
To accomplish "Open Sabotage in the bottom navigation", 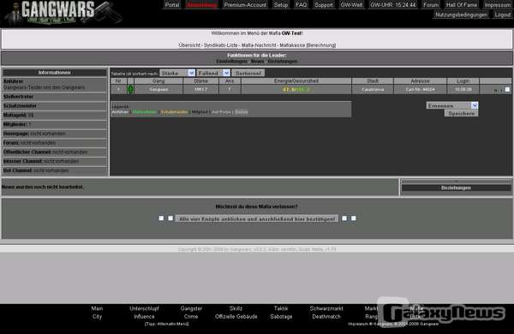I will (x=281, y=317).
